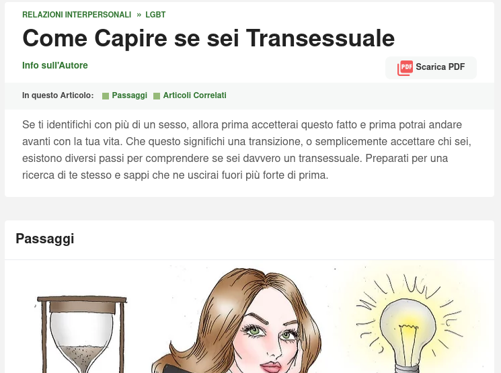Viewport: 501px width, 373px height.
Task: Click the In questo Articolo label
Action: [x=58, y=95]
